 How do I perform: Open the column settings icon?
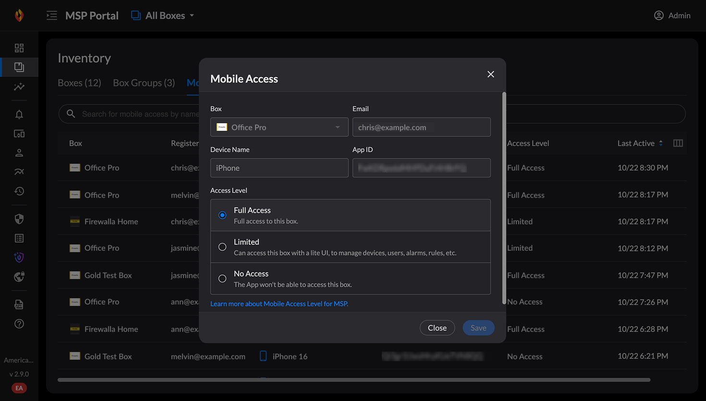[x=678, y=143]
